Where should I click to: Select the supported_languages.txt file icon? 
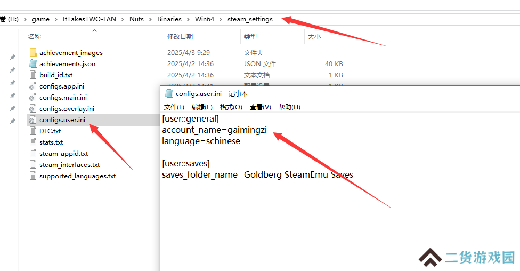click(33, 176)
